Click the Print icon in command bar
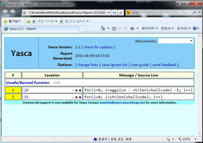The width and height of the screenshot is (203, 143). (x=132, y=28)
